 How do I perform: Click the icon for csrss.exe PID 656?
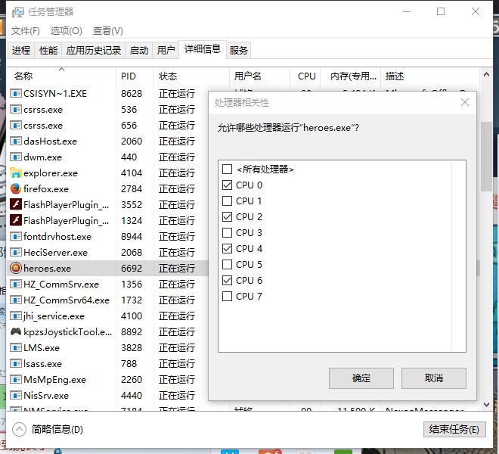coord(16,125)
